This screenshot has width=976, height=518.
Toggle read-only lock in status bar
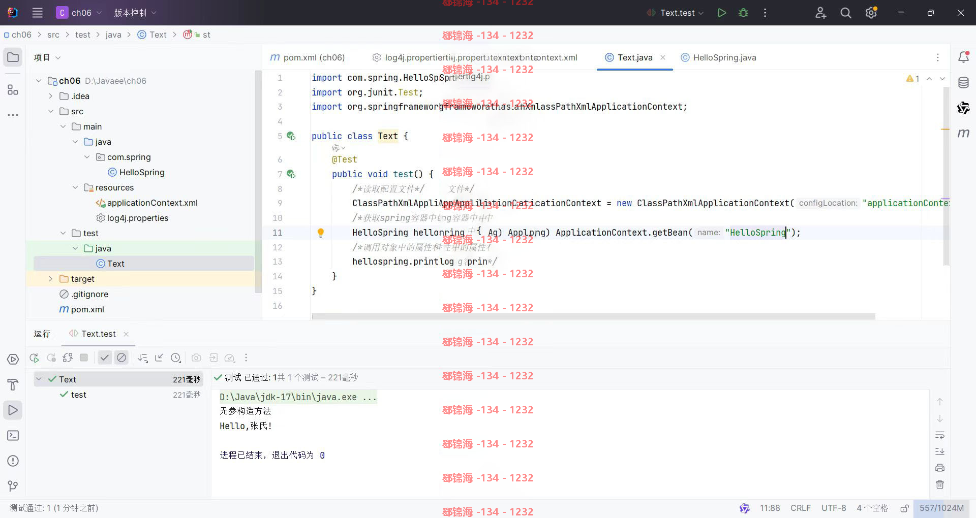(x=904, y=508)
